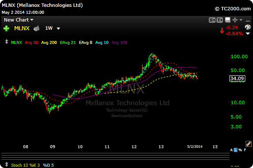Select the Avg 50 legend label
Screen dimensions: 253x168
32,43
